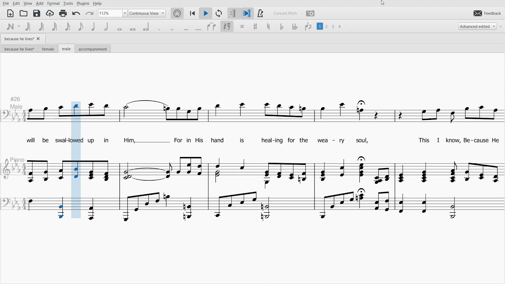Add a new workspace with the plus button
The image size is (505, 284).
501,26
